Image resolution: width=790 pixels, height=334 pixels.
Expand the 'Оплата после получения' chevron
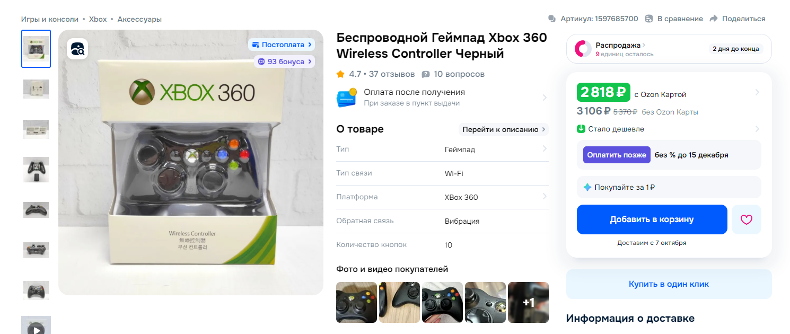click(x=544, y=98)
